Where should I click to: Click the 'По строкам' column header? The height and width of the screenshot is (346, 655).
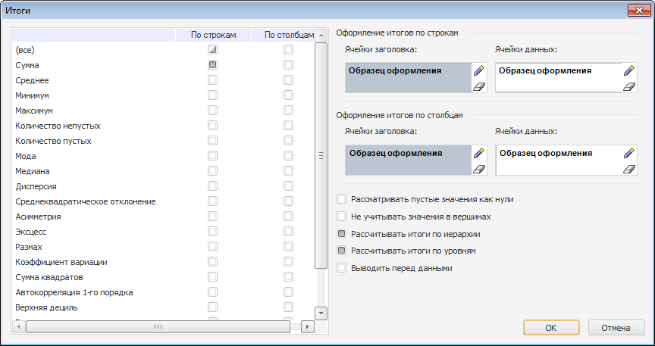click(214, 35)
